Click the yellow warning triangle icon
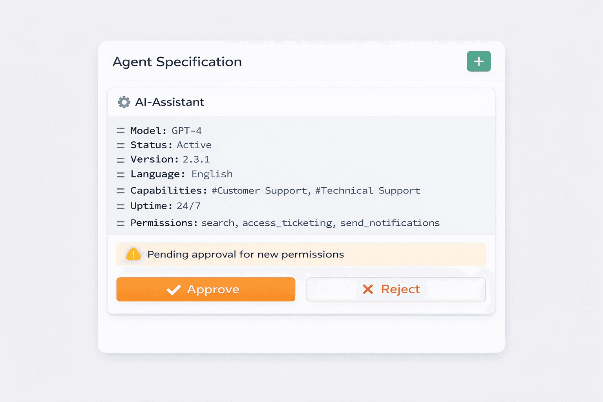This screenshot has width=603, height=402. 133,254
